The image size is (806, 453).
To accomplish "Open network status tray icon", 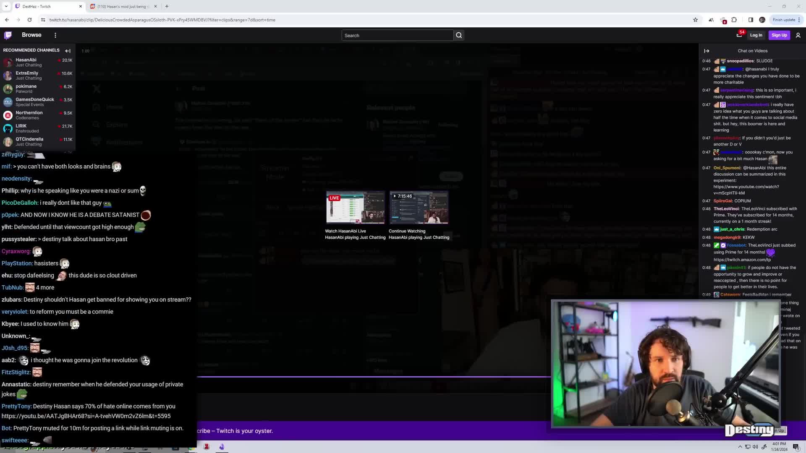I will coord(748,447).
